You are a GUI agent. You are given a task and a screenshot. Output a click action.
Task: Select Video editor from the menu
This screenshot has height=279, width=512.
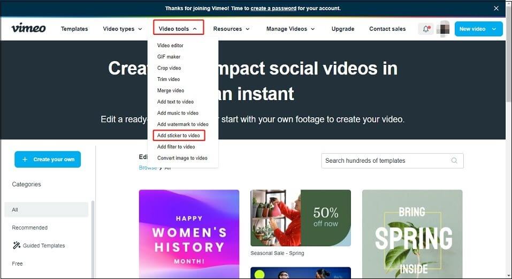tap(170, 46)
